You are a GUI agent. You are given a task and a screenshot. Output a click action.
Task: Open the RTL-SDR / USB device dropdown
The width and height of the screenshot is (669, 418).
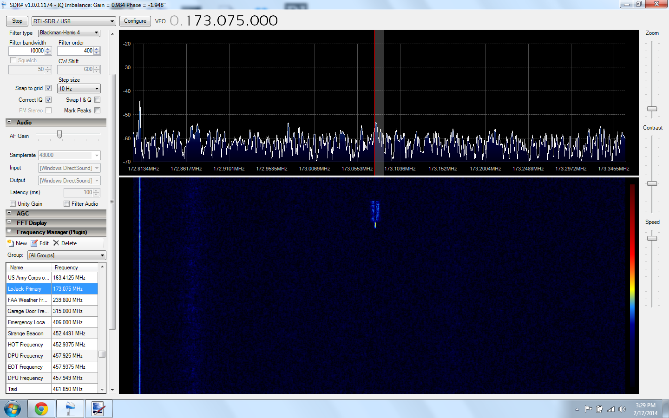(73, 21)
